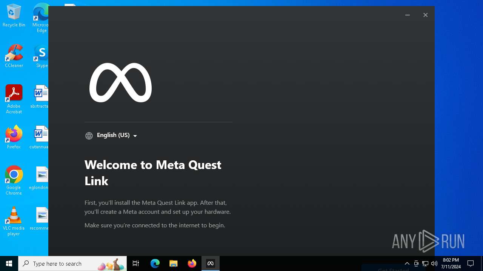Click the globe language icon

(89, 136)
